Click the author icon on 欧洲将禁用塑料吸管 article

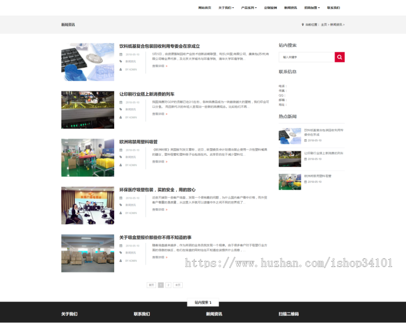click(x=120, y=165)
